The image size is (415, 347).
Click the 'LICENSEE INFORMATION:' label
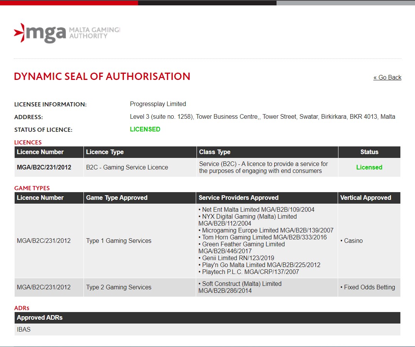50,105
